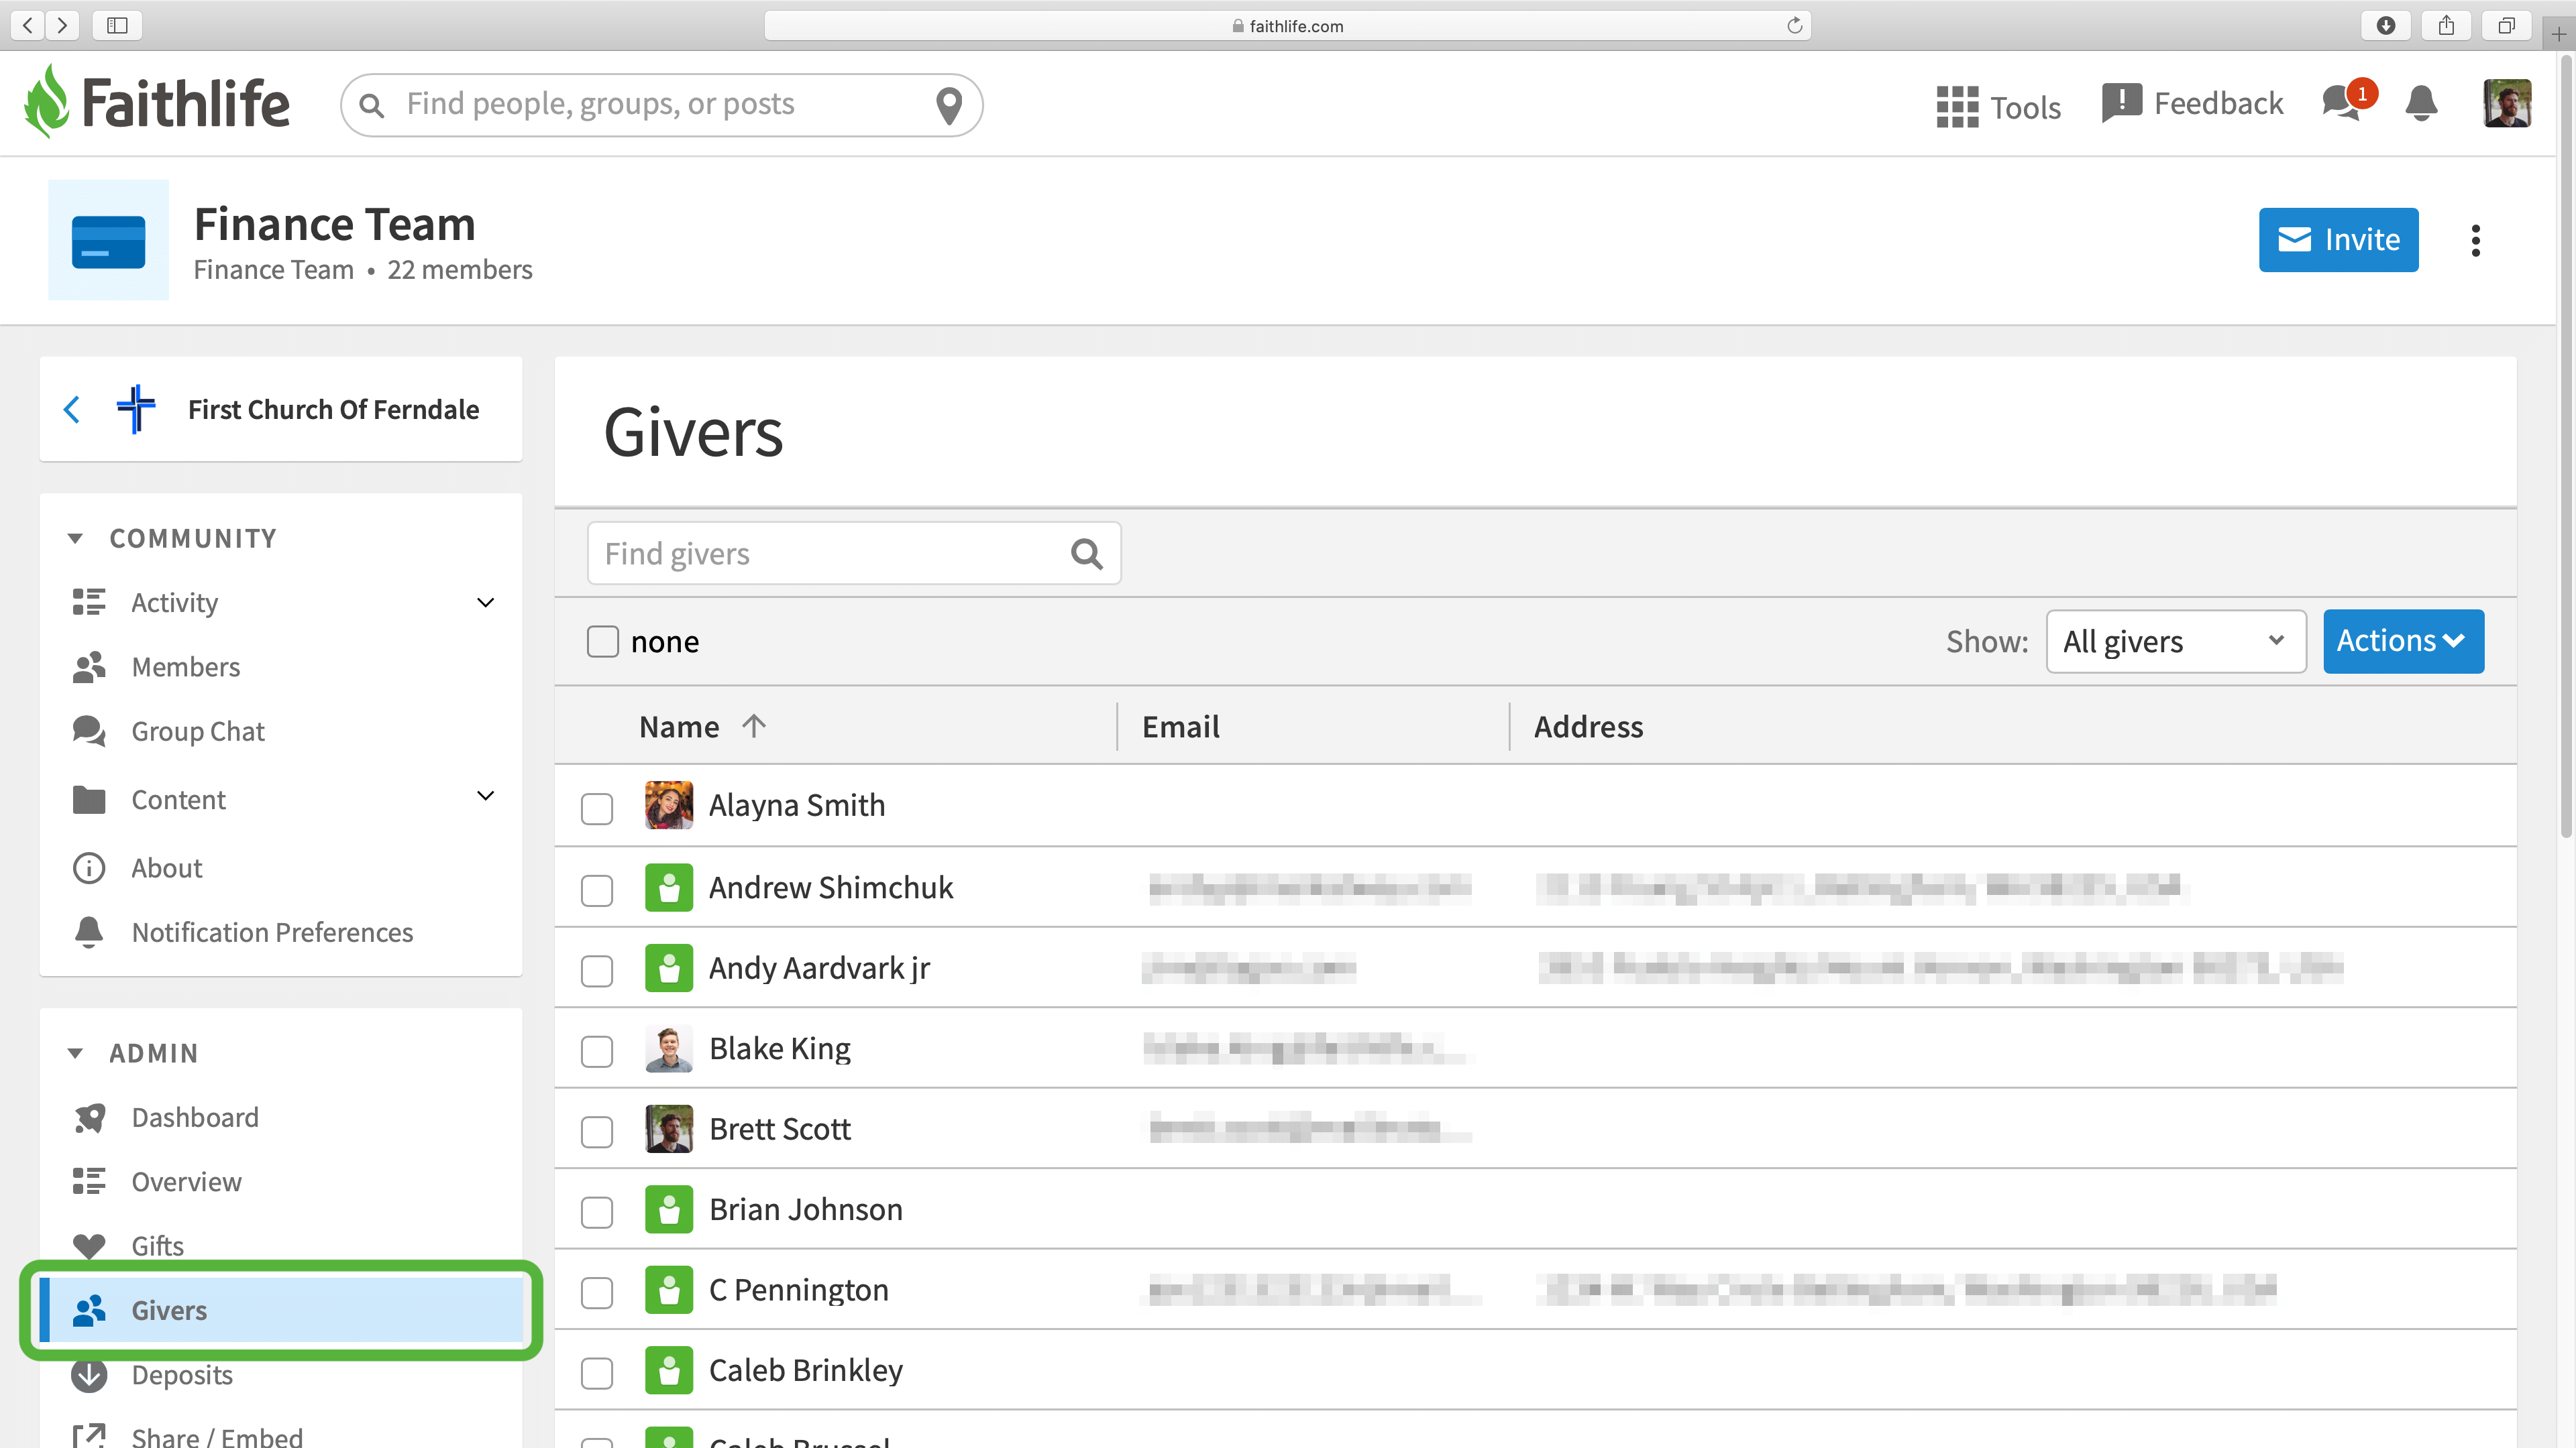Viewport: 2576px width, 1448px height.
Task: Expand the Activity submenu chevron
Action: coord(485,603)
